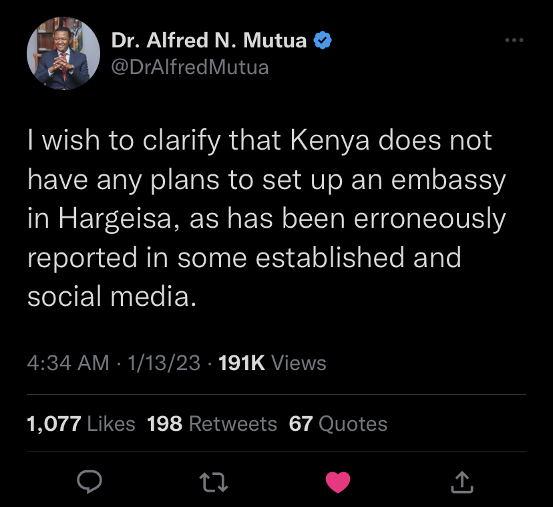Open the 191K Views analytics
Image resolution: width=553 pixels, height=507 pixels.
coord(272,363)
